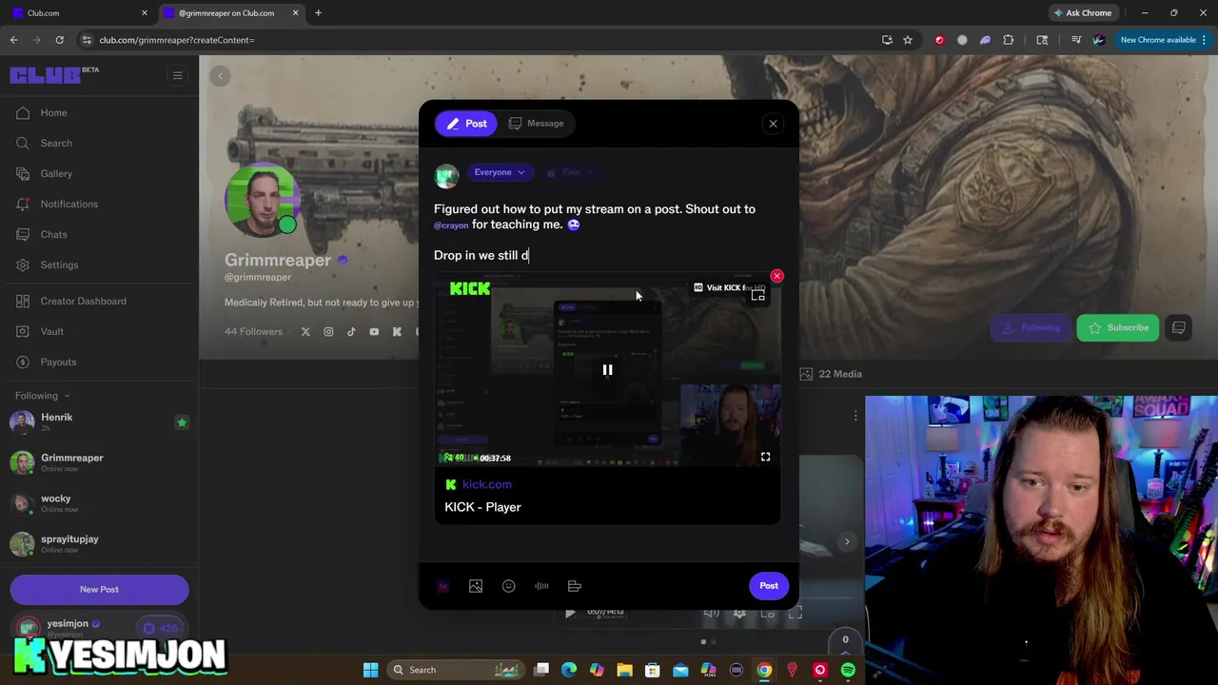Add a poll to the post
This screenshot has width=1218, height=685.
(575, 586)
